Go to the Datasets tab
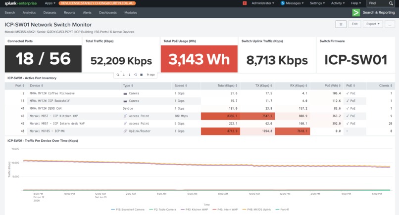 (50, 12)
